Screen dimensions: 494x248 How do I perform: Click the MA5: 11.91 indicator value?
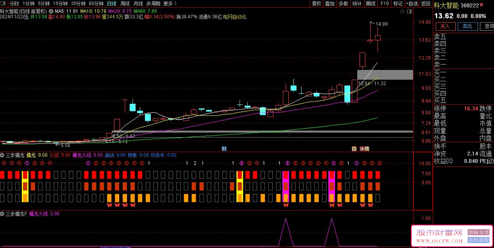66,11
